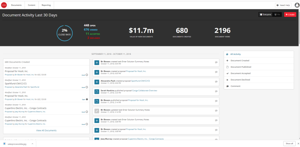
Task: Click Draft status circle for Sparkfund-CM/CC/CS
Action: [x=87, y=87]
